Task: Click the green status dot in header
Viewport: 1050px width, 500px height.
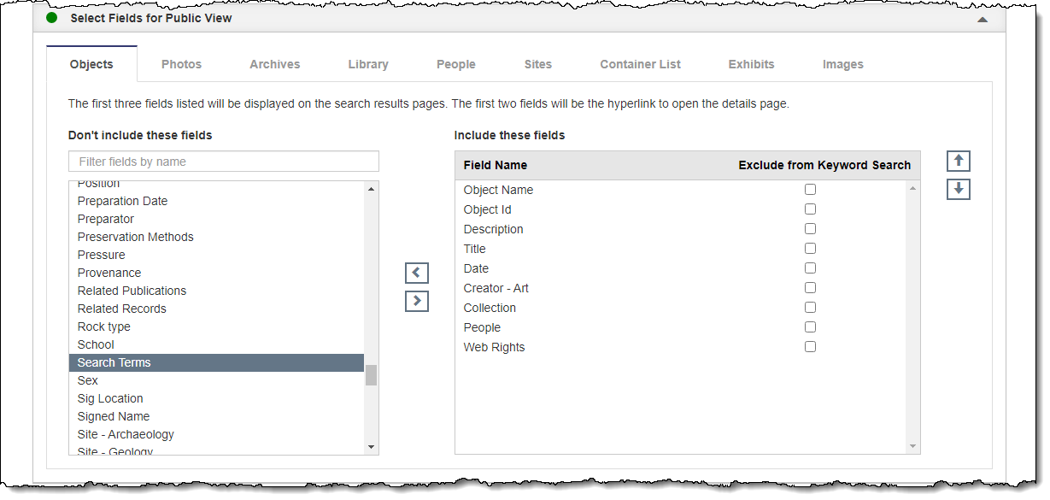Action: point(52,17)
